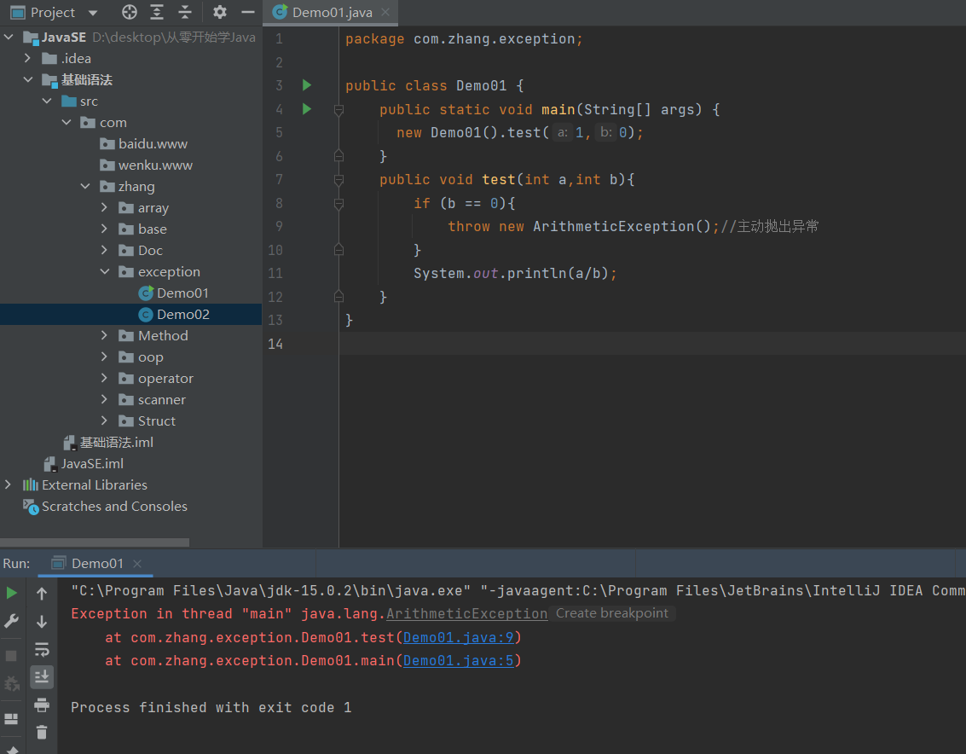The width and height of the screenshot is (966, 754).
Task: Click the run gutter icon beside main method
Action: tap(307, 109)
